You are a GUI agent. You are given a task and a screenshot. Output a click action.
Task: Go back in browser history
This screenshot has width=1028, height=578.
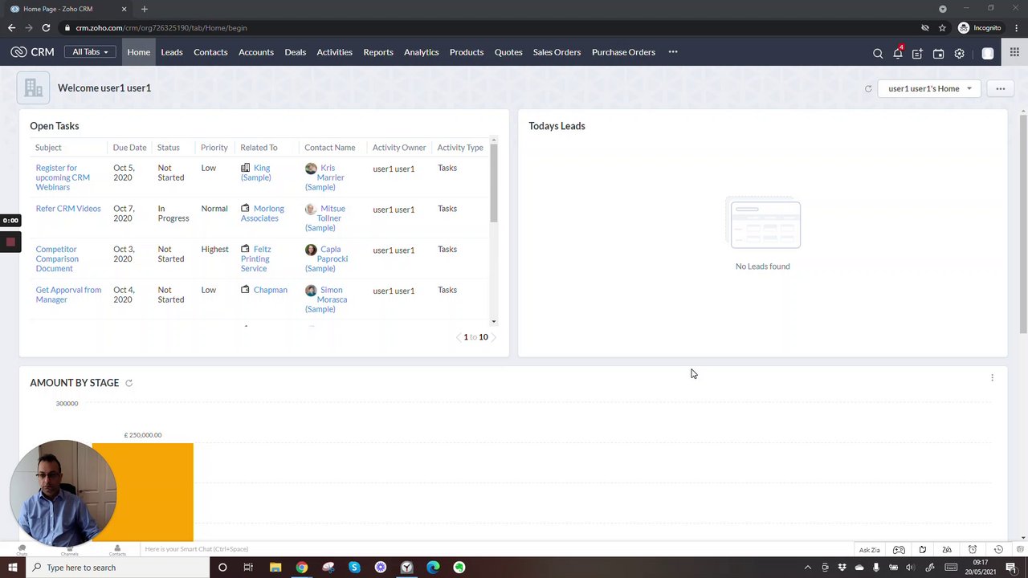pyautogui.click(x=11, y=28)
